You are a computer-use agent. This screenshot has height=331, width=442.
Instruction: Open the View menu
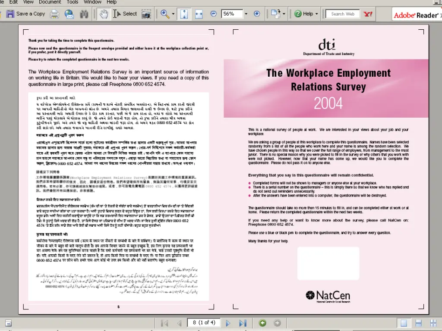28,2
